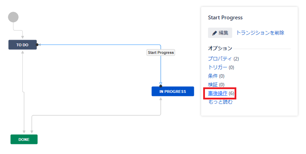Open プロパティ (2) option

pyautogui.click(x=224, y=59)
